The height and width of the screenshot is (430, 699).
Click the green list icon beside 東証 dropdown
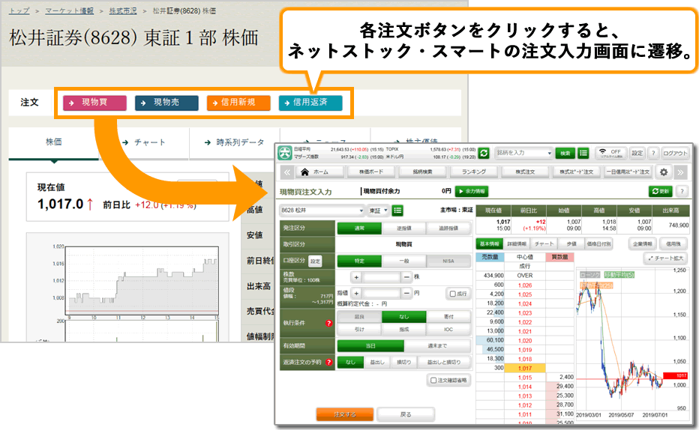tap(397, 210)
